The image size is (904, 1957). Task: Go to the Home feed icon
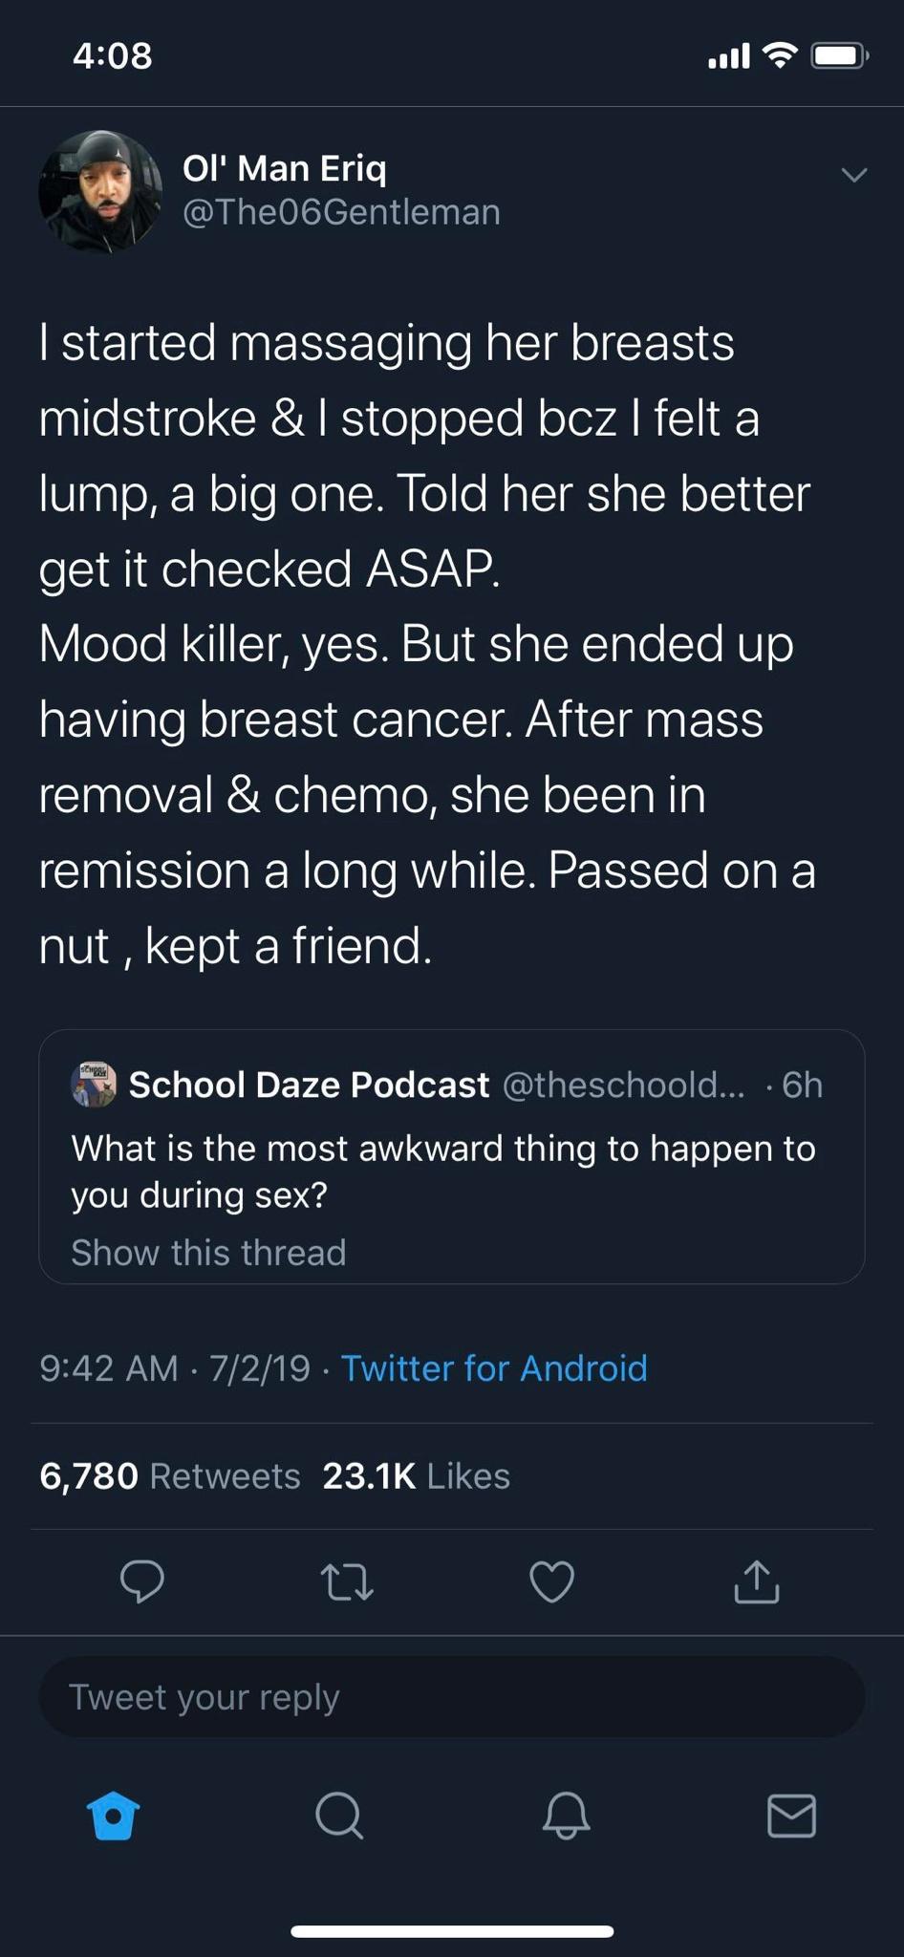(x=113, y=1816)
